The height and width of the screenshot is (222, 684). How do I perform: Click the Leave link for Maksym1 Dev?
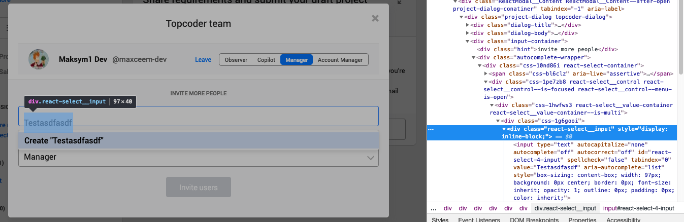pos(203,60)
